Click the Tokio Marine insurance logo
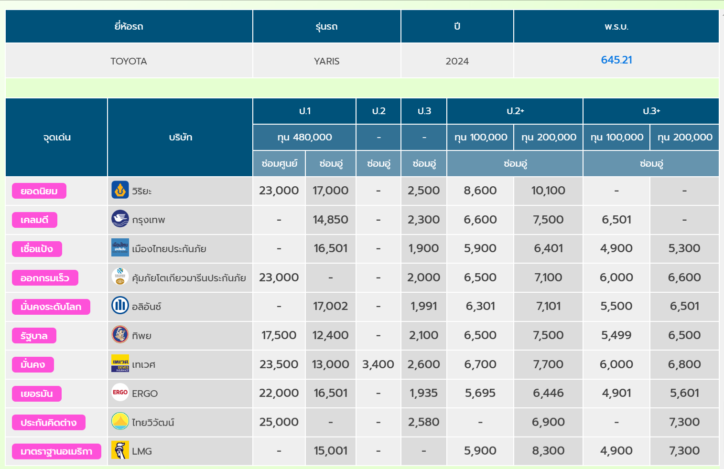The image size is (724, 469). click(120, 277)
